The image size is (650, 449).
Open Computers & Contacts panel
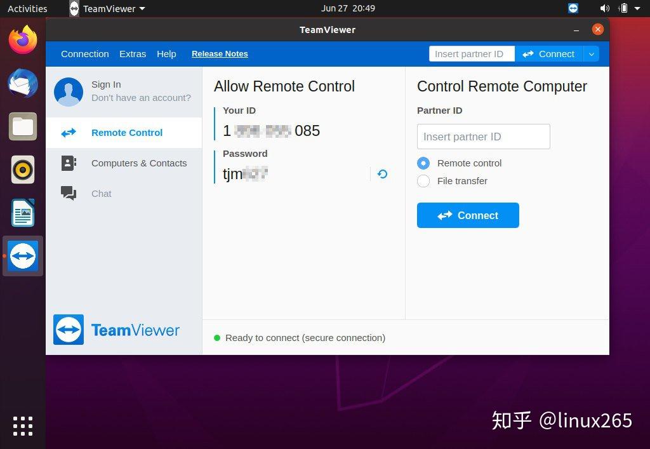69,163
